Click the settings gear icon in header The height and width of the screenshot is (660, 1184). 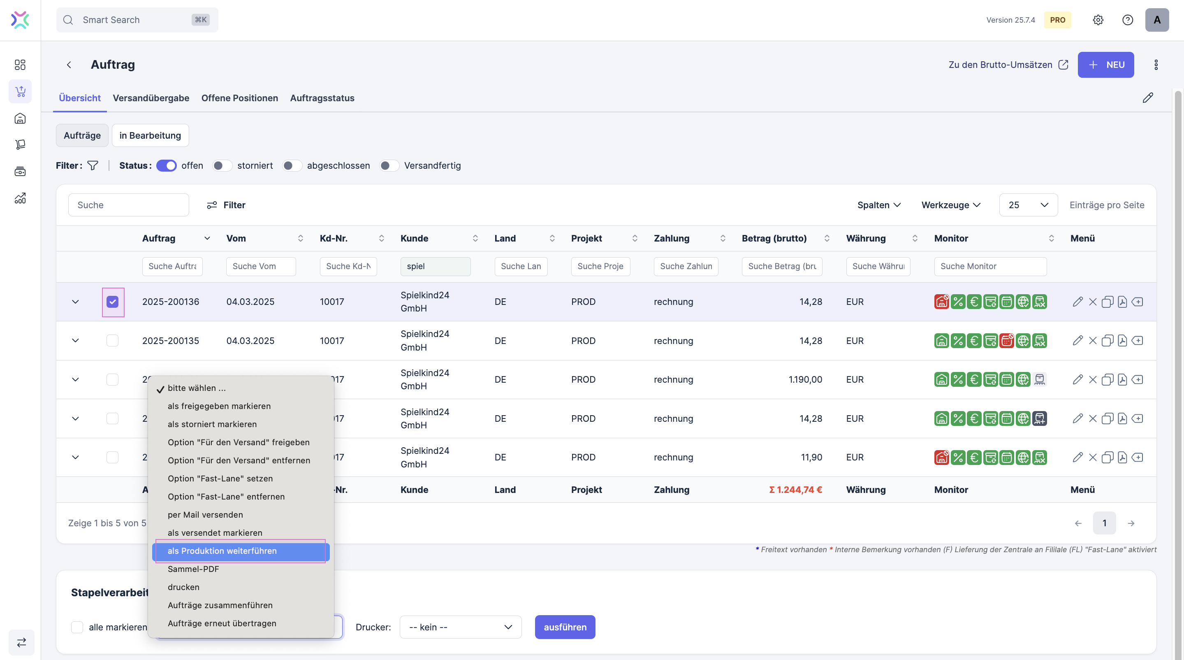pyautogui.click(x=1098, y=20)
